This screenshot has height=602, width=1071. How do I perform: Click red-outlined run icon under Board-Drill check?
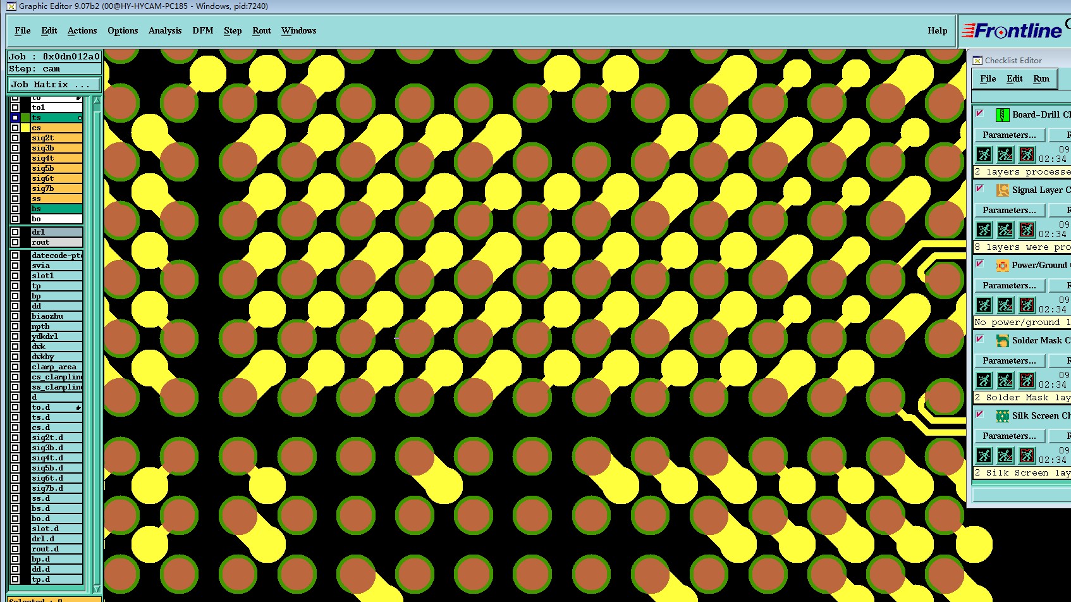coord(1027,154)
